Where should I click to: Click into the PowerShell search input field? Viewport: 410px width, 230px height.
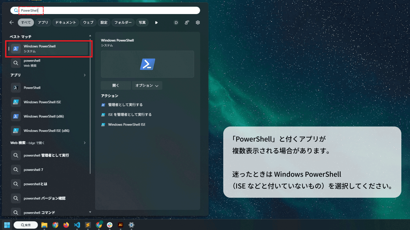tap(105, 11)
